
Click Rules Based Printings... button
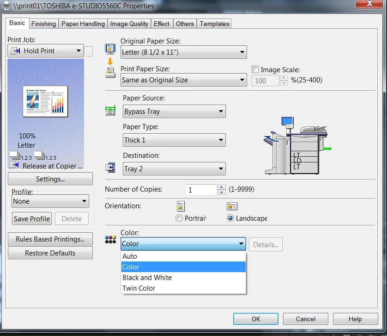tap(50, 239)
